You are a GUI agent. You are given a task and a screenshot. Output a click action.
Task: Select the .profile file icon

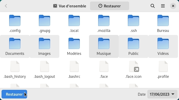(163, 66)
